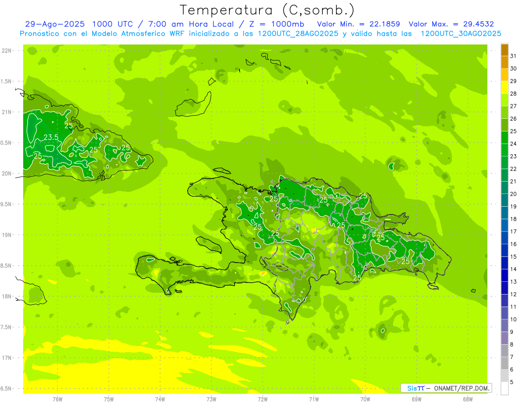The image size is (525, 405).
Task: Click the yellow swatch between 28 and 29
Action: tap(504, 87)
